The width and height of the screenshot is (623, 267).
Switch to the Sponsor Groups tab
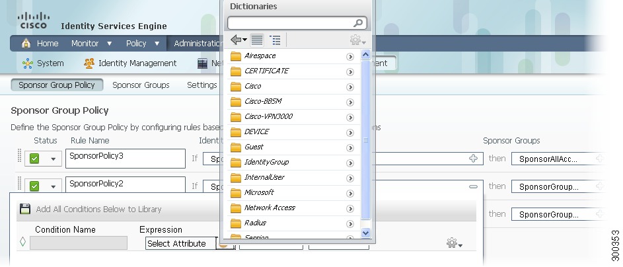pos(141,85)
